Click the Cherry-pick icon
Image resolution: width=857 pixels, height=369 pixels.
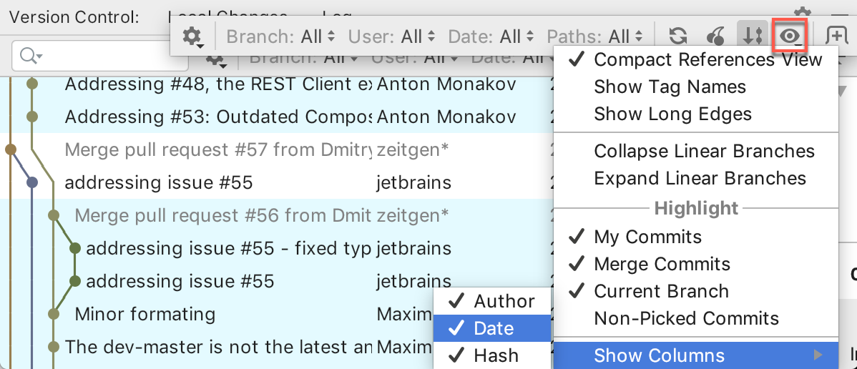pos(716,36)
